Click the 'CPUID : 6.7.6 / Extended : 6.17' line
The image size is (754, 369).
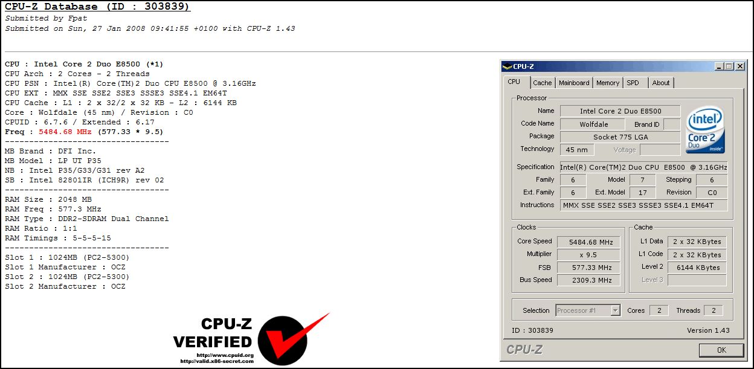(x=80, y=122)
